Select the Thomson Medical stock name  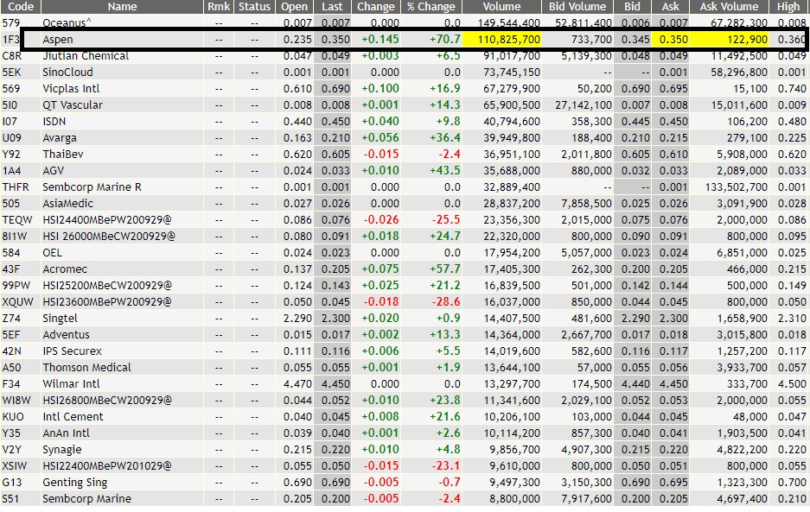(x=86, y=368)
